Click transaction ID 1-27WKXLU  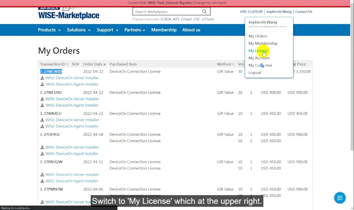click(x=51, y=113)
